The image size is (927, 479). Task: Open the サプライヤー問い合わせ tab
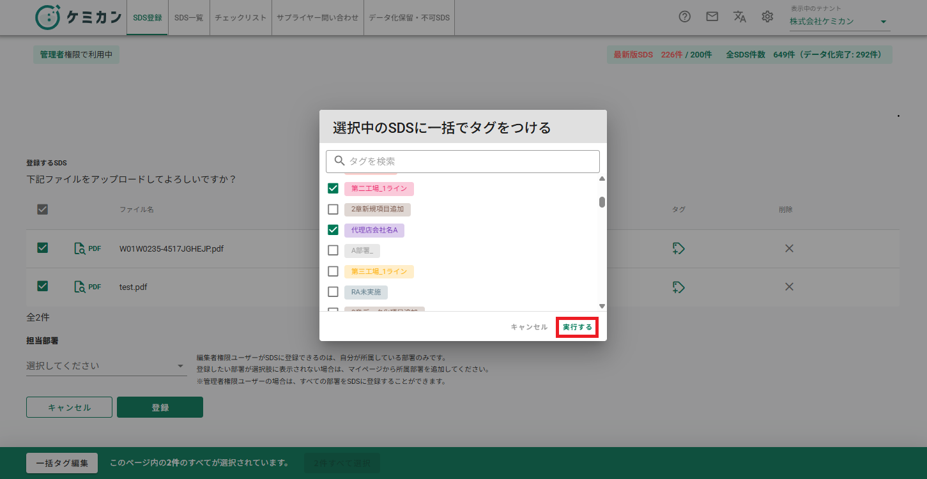[x=318, y=17]
